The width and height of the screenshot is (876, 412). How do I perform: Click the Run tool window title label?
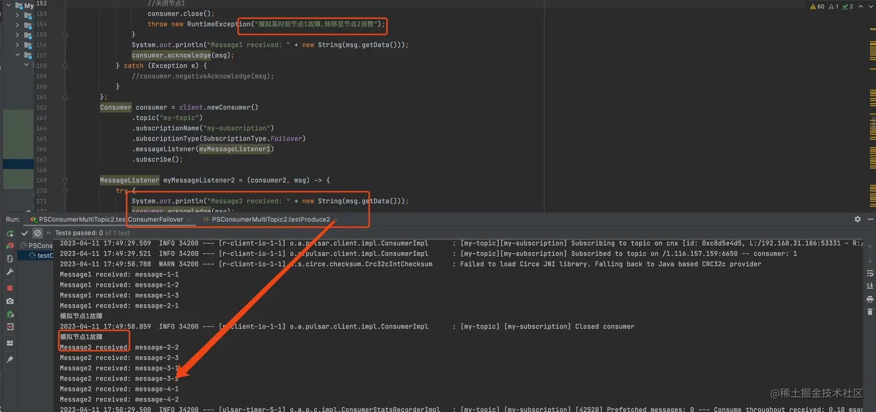click(x=13, y=220)
